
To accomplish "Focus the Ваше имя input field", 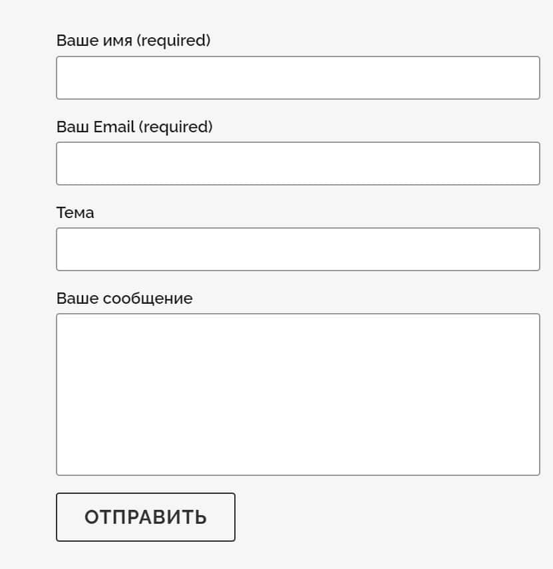I will [x=297, y=78].
